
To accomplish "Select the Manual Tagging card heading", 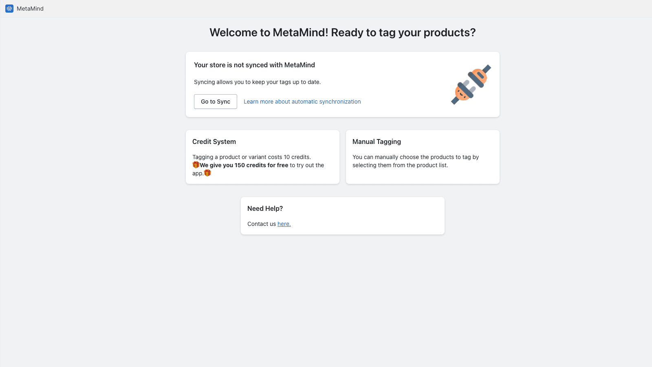I will tap(376, 141).
